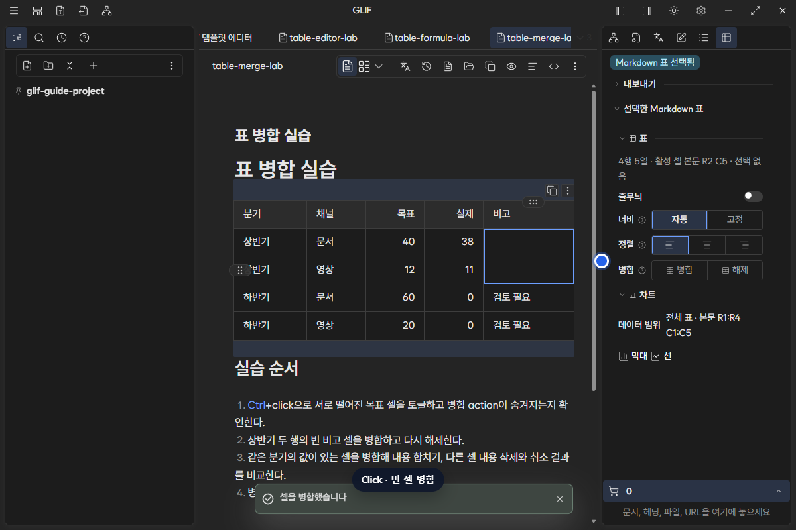Open help question mark in left sidebar
The image size is (796, 530).
pyautogui.click(x=84, y=38)
